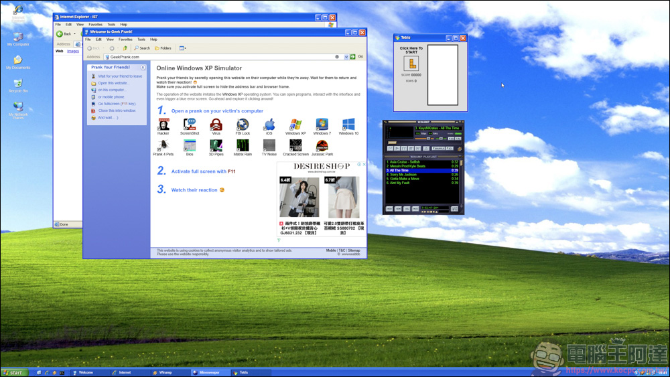
Task: Open the ScreenShot prank icon
Action: [x=190, y=127]
